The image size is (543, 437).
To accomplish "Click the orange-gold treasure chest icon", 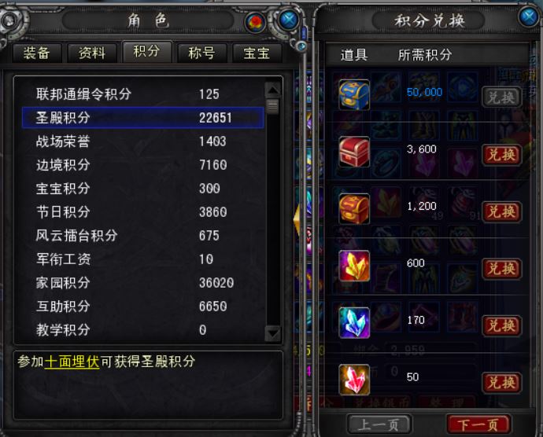I will pyautogui.click(x=354, y=209).
